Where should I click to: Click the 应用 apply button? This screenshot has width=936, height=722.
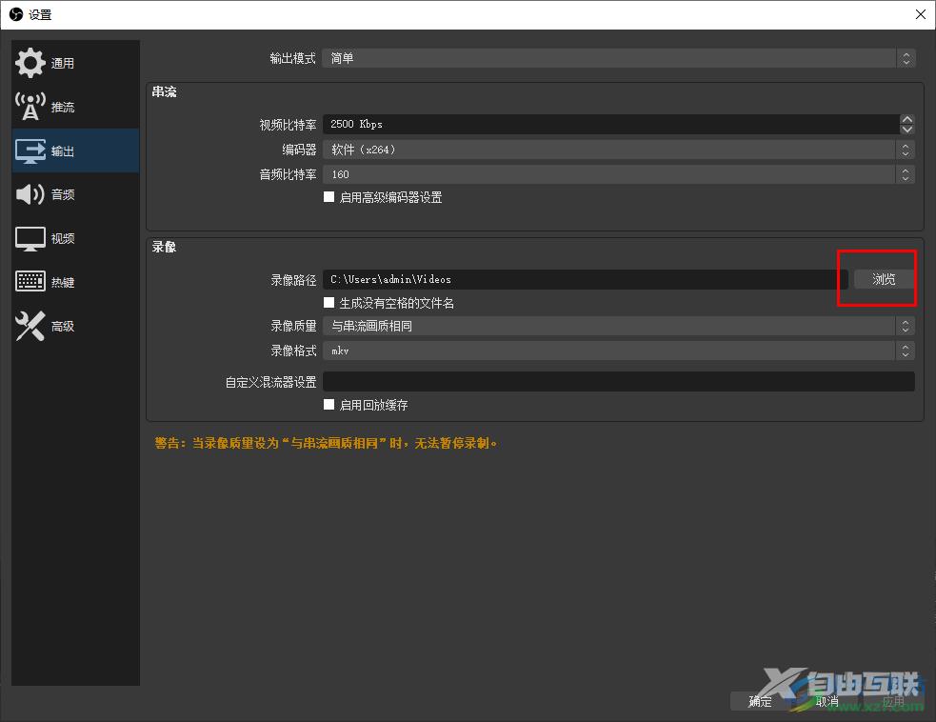click(x=893, y=701)
